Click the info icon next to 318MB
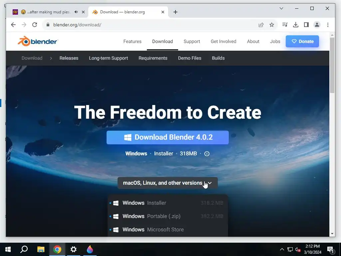The width and height of the screenshot is (341, 256). pyautogui.click(x=207, y=154)
